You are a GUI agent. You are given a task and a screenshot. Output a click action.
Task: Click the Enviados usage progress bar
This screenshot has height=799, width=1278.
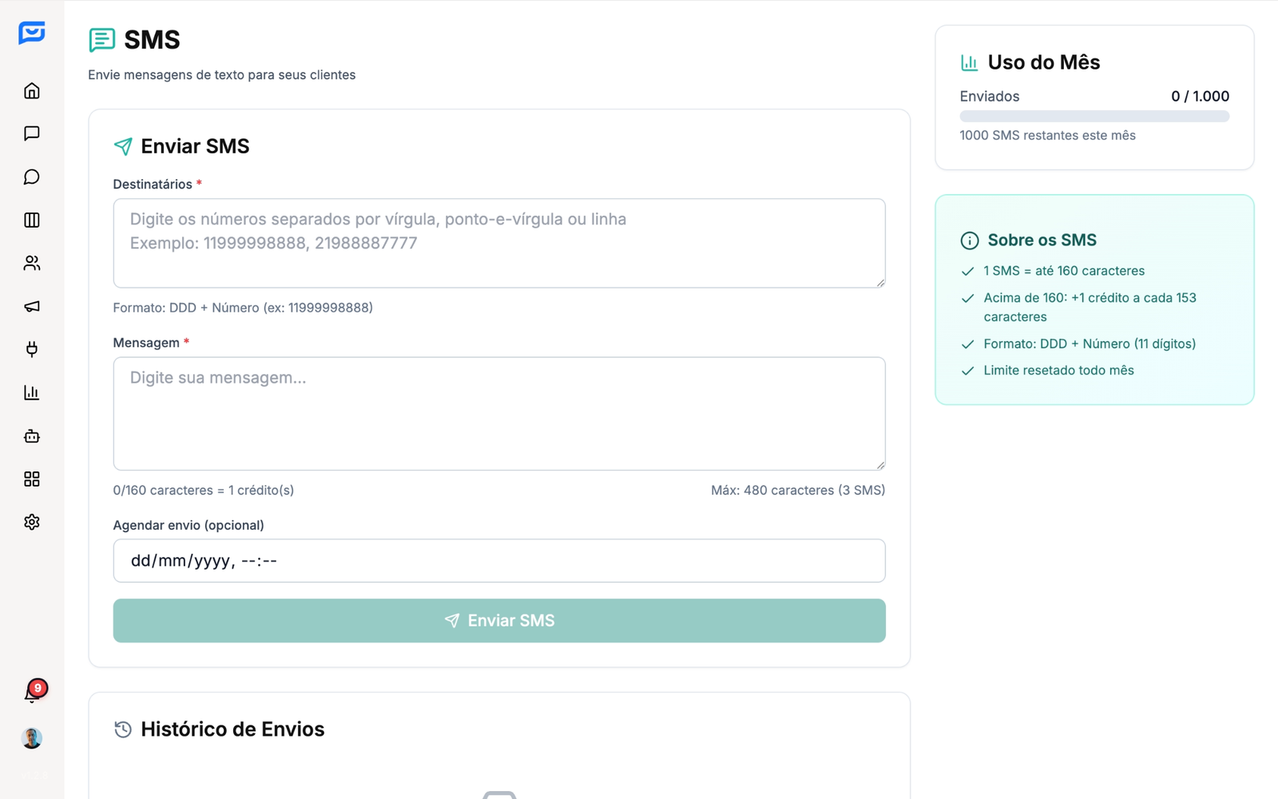click(x=1093, y=117)
